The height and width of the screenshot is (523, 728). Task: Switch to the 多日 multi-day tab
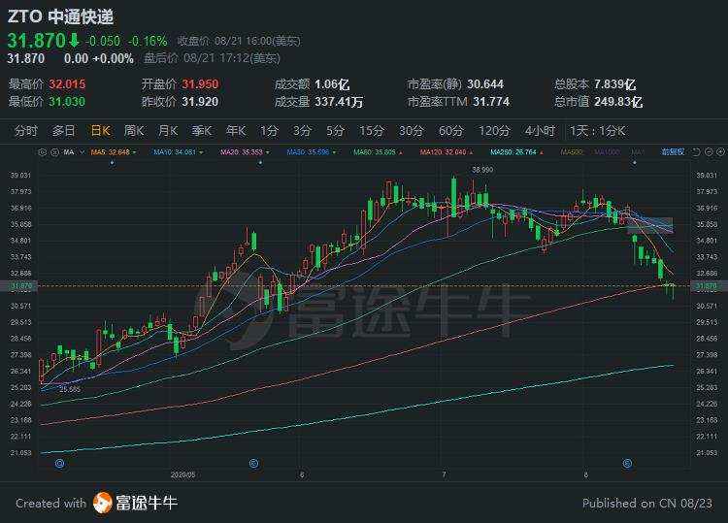(x=64, y=131)
